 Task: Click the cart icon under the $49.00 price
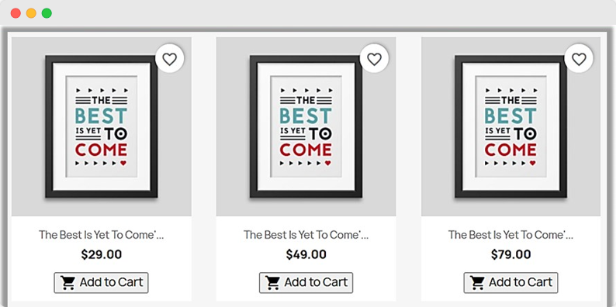pos(272,283)
